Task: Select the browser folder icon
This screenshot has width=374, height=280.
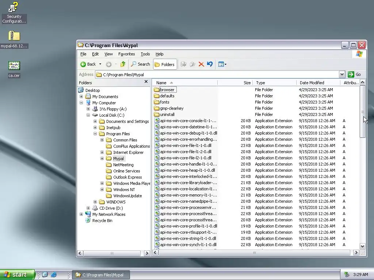Action: coord(156,90)
